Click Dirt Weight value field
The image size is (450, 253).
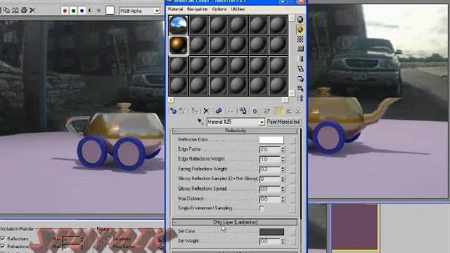pos(270,241)
